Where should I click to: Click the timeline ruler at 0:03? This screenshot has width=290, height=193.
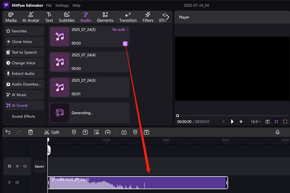pyautogui.click(x=226, y=141)
